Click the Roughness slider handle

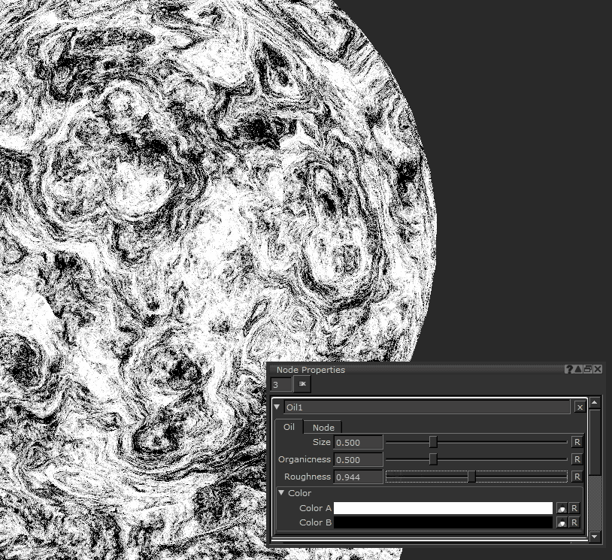tap(471, 477)
